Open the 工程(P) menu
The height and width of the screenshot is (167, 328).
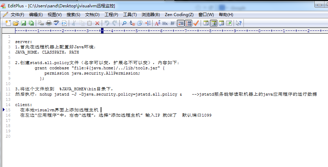click(x=111, y=15)
